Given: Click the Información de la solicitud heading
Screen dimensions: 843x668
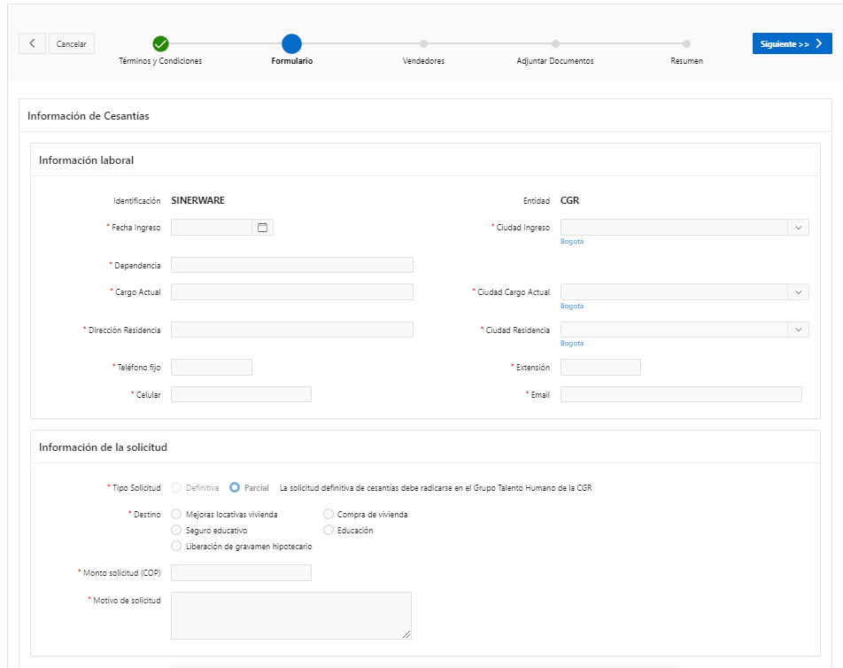Looking at the screenshot, I should coord(103,447).
